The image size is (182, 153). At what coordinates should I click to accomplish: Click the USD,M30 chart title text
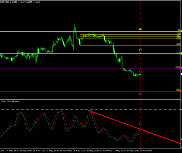[x=6, y=2]
